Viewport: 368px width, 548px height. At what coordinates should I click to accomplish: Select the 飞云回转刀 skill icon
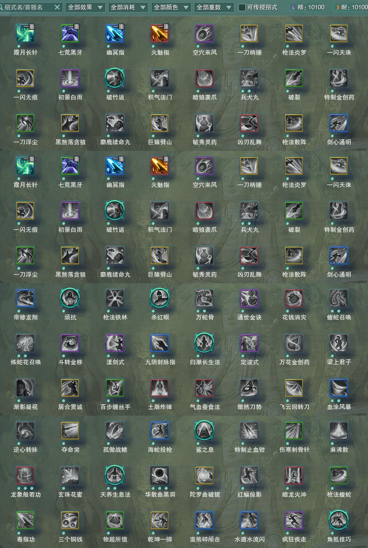click(x=294, y=388)
